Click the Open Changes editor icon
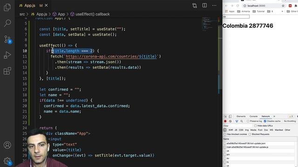This screenshot has width=298, height=167. 195,6
